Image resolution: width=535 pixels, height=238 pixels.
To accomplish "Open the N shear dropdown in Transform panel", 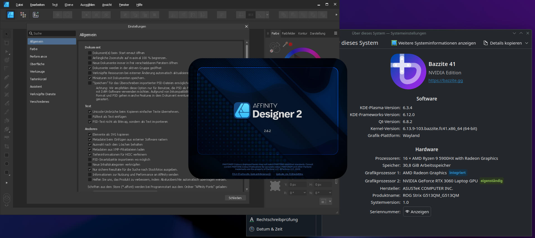I will click(x=330, y=193).
